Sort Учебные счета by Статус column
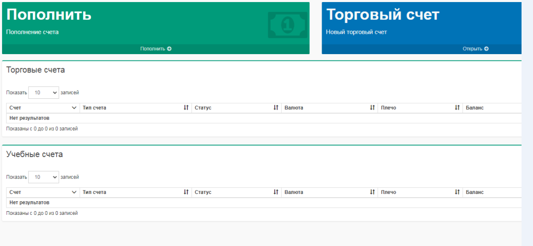 click(276, 192)
